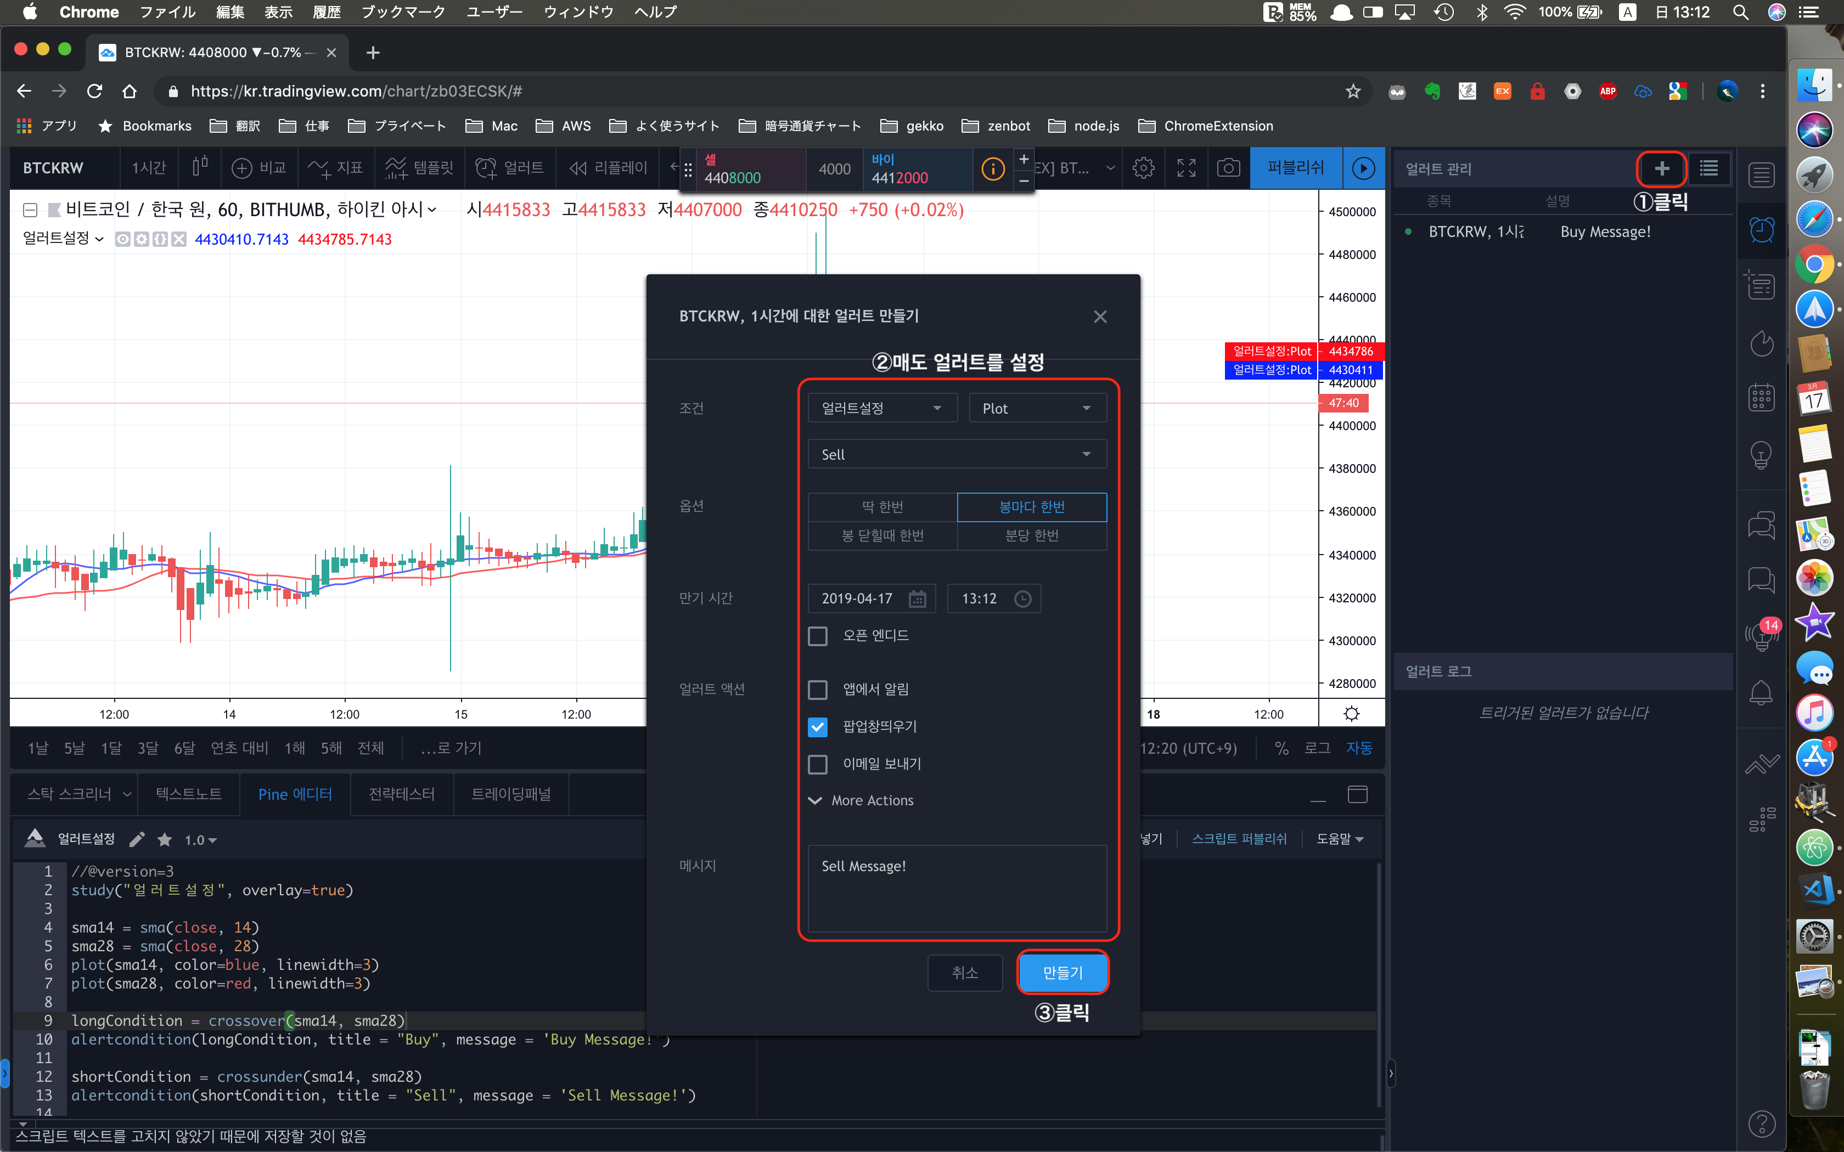The height and width of the screenshot is (1152, 1844).
Task: Open alerts clock icon in sidebar
Action: [x=1762, y=229]
